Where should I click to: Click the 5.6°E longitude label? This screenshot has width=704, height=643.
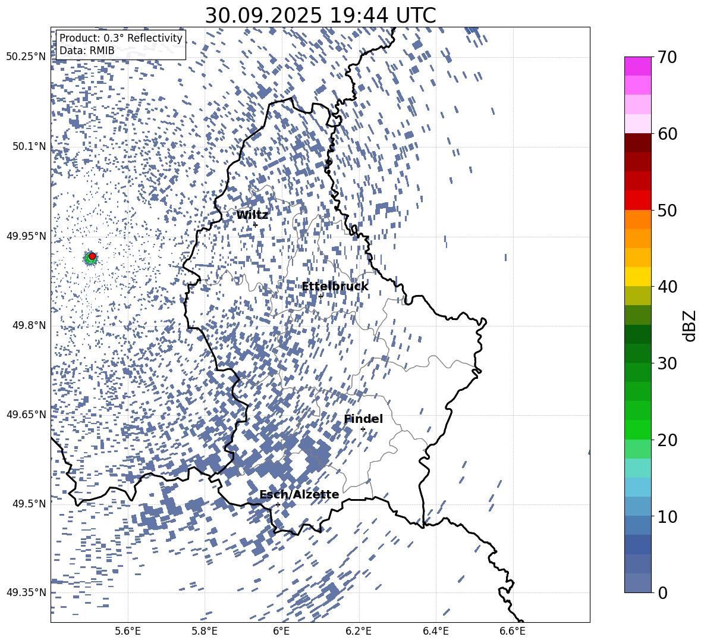128,631
